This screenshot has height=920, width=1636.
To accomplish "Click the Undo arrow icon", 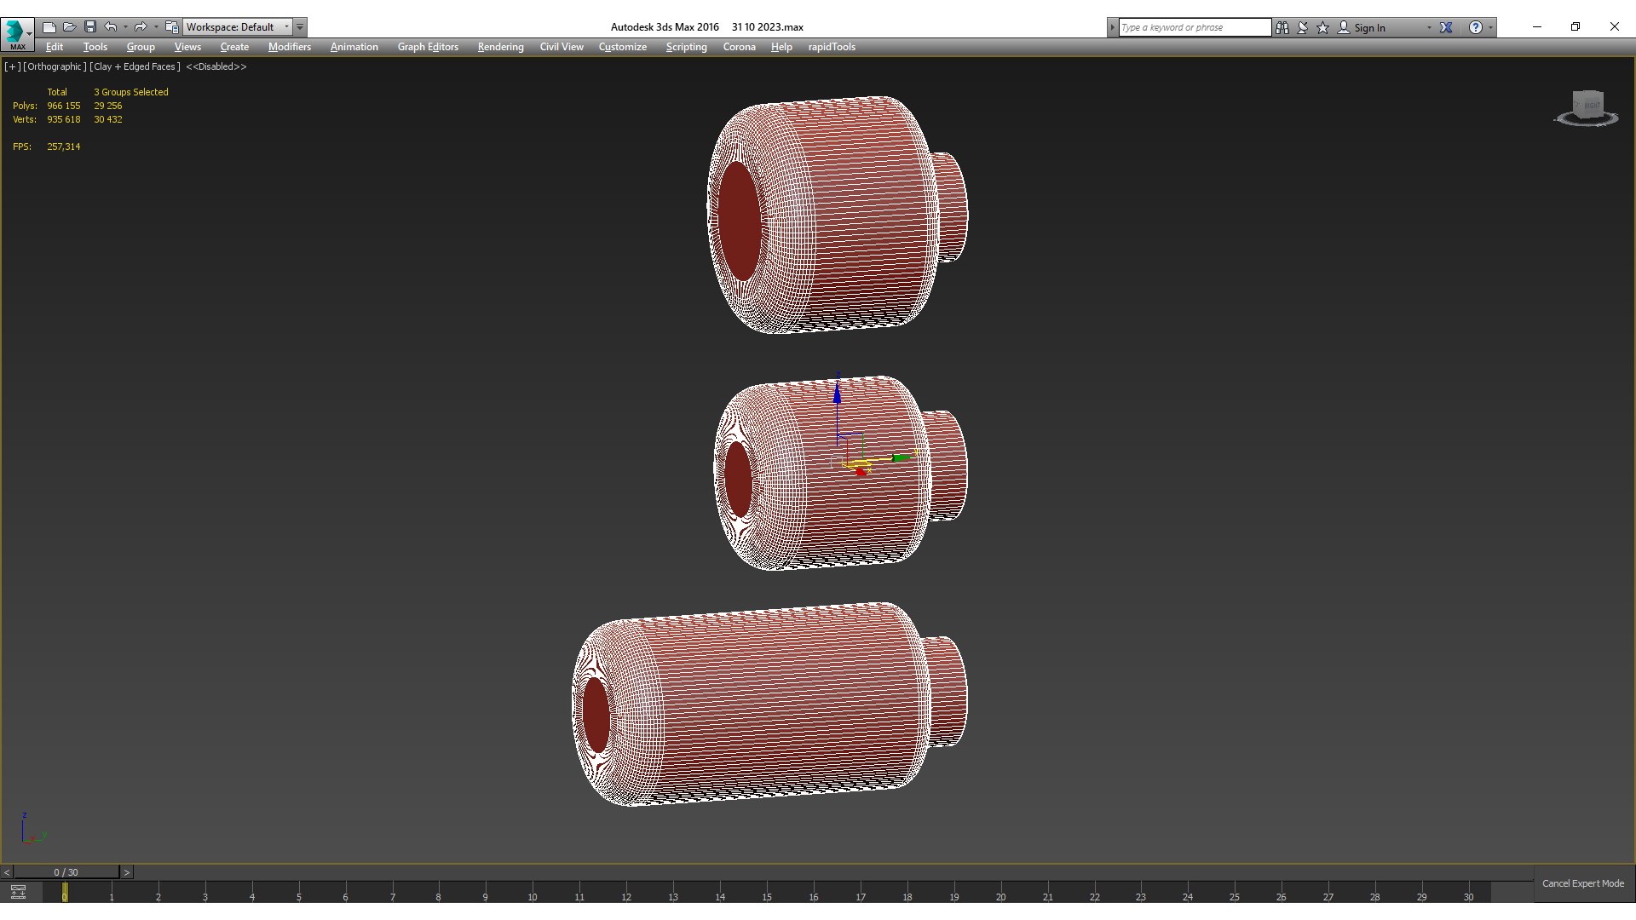I will (111, 27).
